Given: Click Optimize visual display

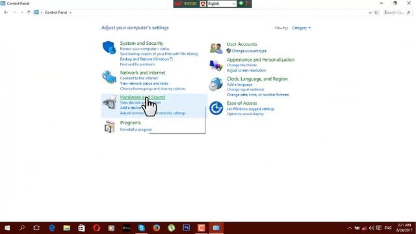Looking at the screenshot, I should pos(245,114).
